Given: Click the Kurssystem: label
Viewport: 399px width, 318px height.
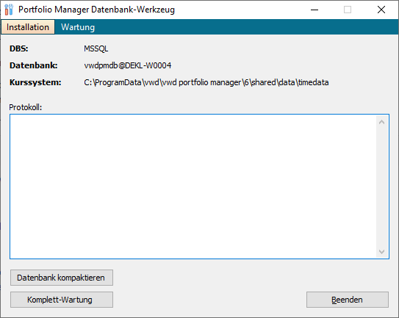Looking at the screenshot, I should pos(35,82).
